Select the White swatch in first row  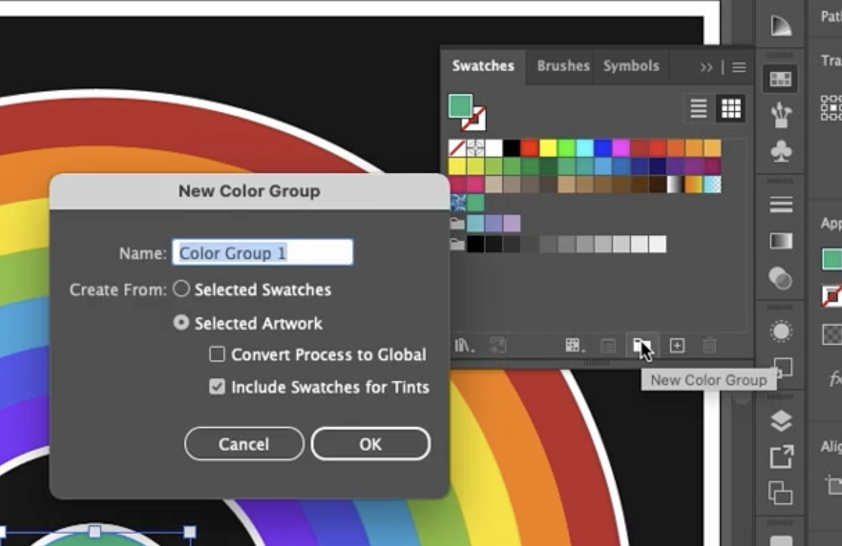click(493, 148)
